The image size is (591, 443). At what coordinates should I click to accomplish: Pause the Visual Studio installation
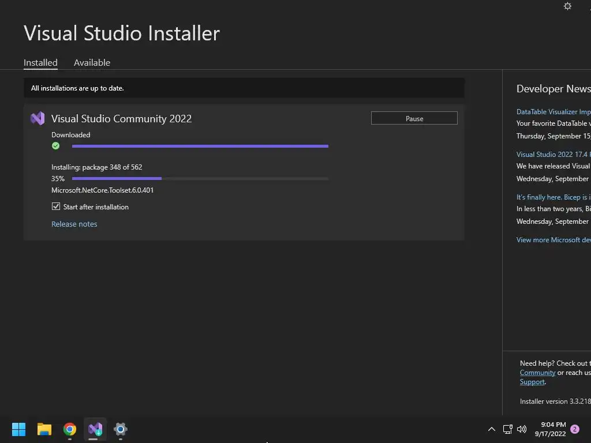[x=414, y=118]
